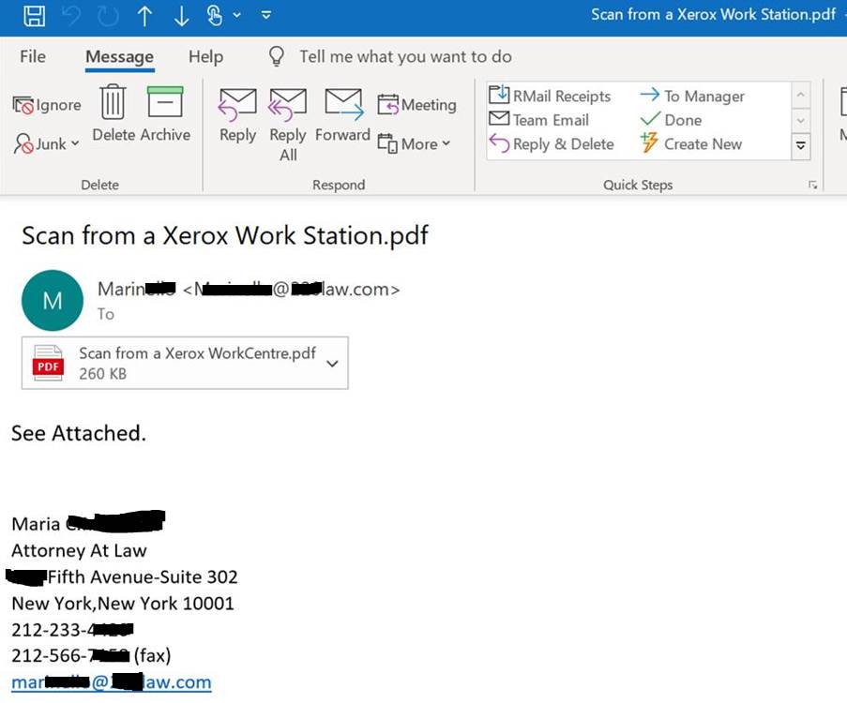The height and width of the screenshot is (703, 847).
Task: Open the PDF attachment dropdown arrow
Action: pos(332,363)
